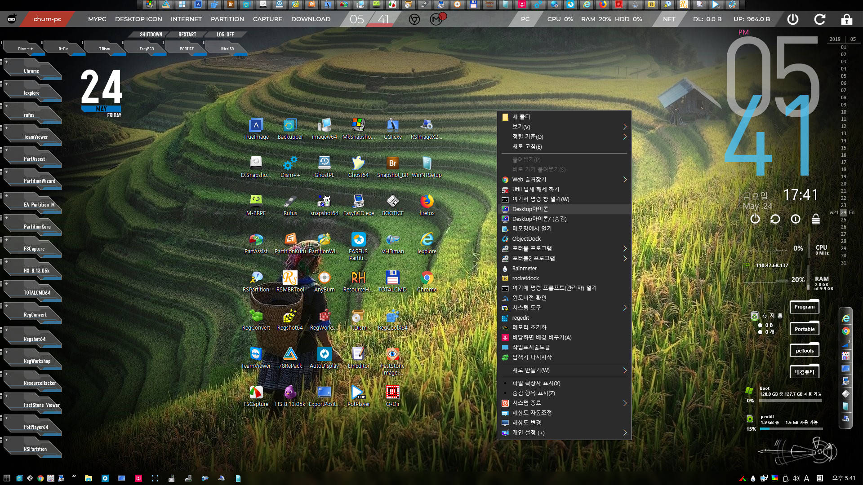Expand 보기(V) submenu arrow
Screen dimensions: 863x485
[625, 127]
